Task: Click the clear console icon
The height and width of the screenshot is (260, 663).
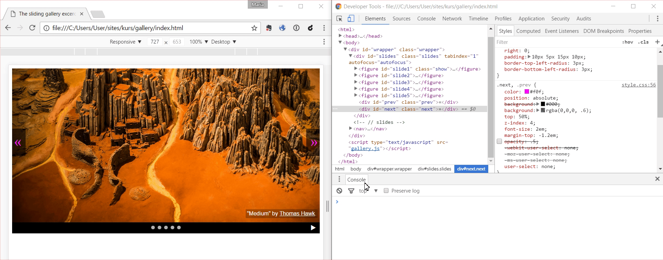Action: click(x=339, y=191)
